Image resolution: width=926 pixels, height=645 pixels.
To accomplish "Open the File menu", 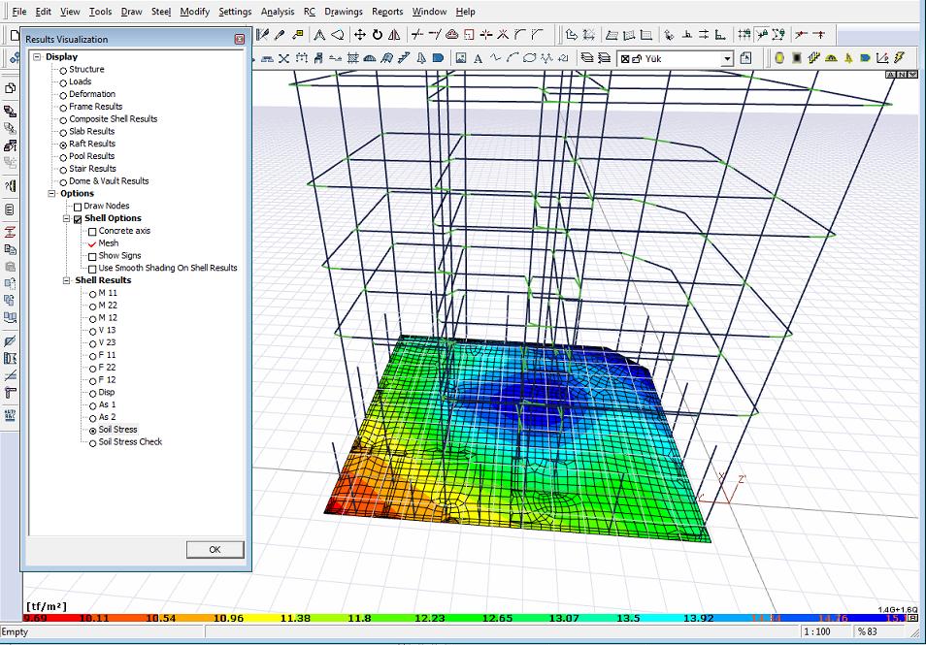I will [19, 12].
